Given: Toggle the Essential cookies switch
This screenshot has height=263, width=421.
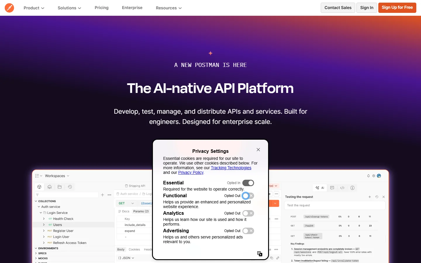Looking at the screenshot, I should (248, 183).
